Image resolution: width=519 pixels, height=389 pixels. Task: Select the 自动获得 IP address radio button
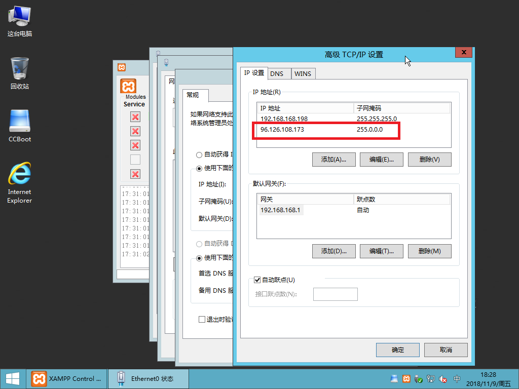click(x=199, y=154)
